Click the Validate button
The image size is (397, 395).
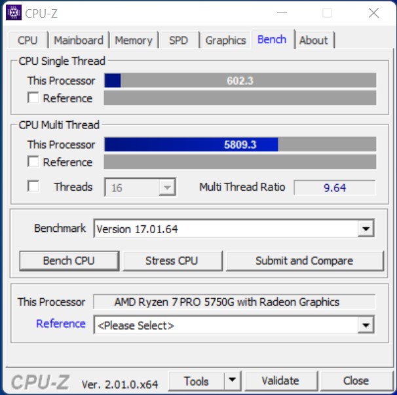click(x=281, y=381)
